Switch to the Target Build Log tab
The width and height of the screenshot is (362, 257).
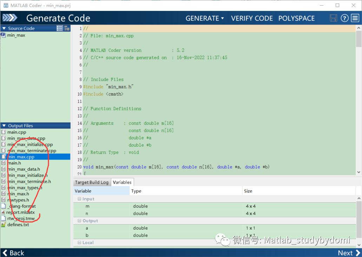tap(92, 182)
